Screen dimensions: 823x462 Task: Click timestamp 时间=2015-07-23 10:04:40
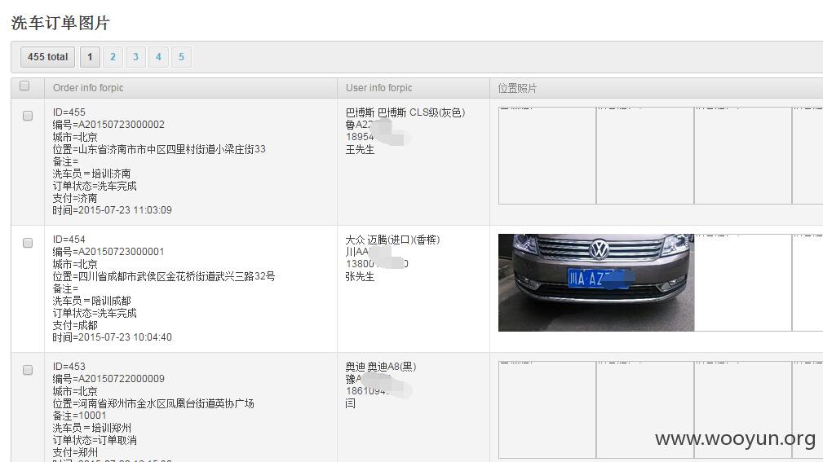(x=113, y=337)
